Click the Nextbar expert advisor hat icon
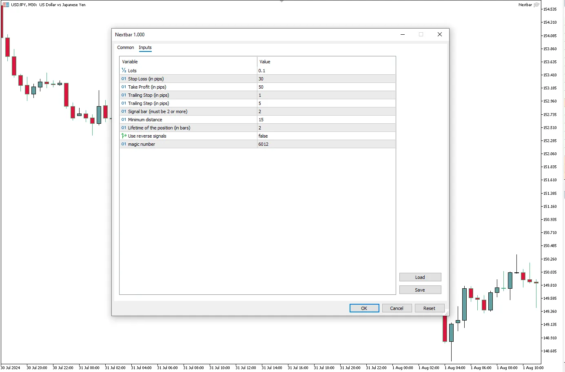The height and width of the screenshot is (372, 565). point(536,5)
